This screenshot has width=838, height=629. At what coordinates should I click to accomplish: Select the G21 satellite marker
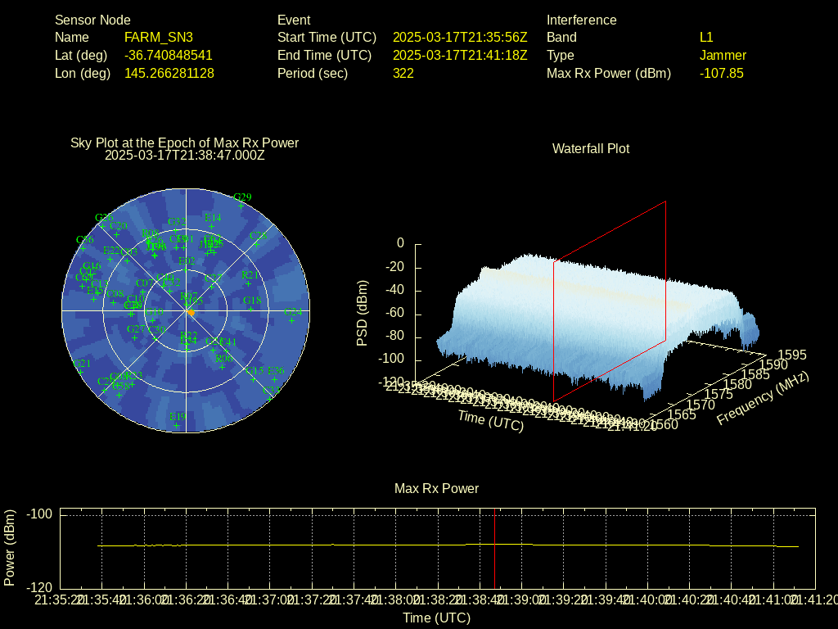point(81,370)
